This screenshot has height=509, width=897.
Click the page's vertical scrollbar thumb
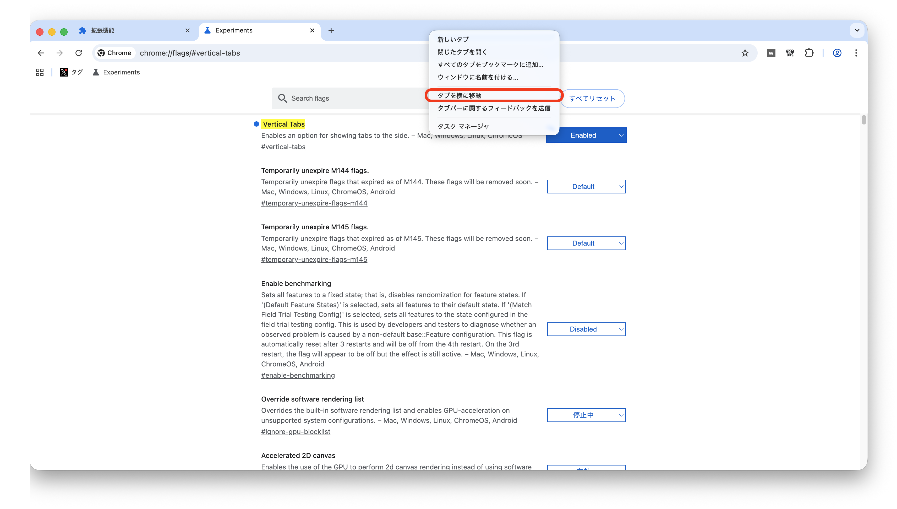click(864, 120)
